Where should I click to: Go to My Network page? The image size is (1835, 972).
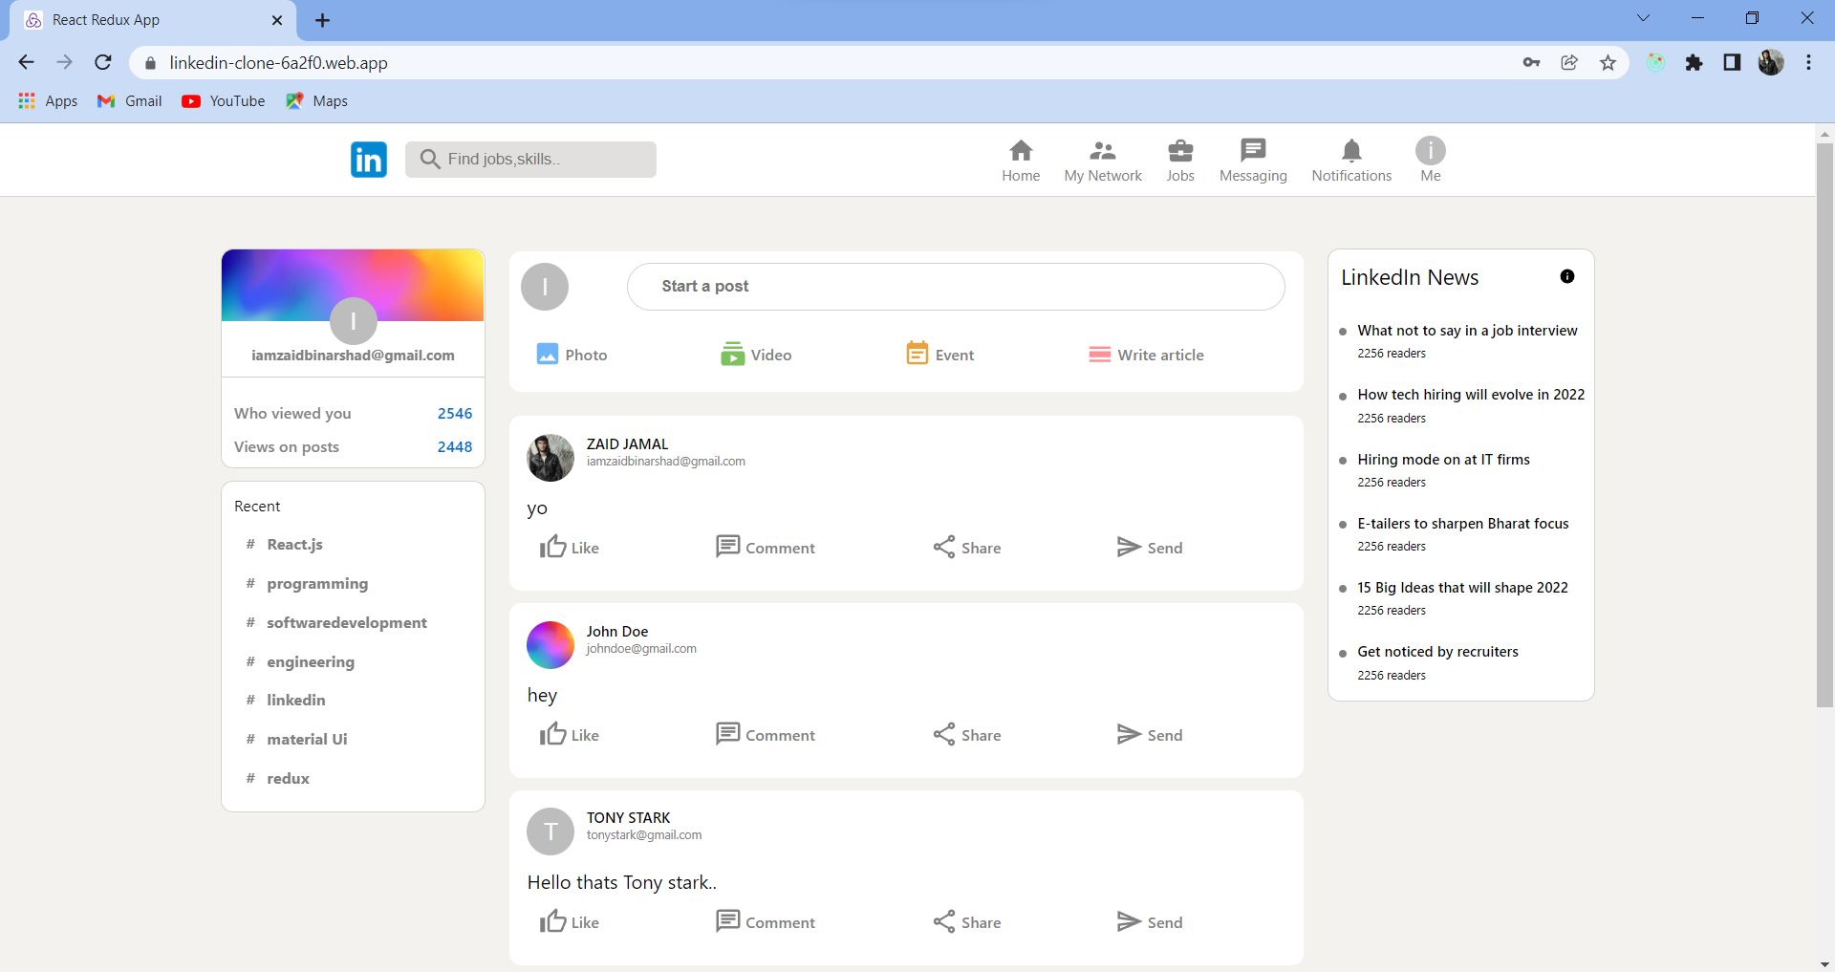pos(1103,161)
